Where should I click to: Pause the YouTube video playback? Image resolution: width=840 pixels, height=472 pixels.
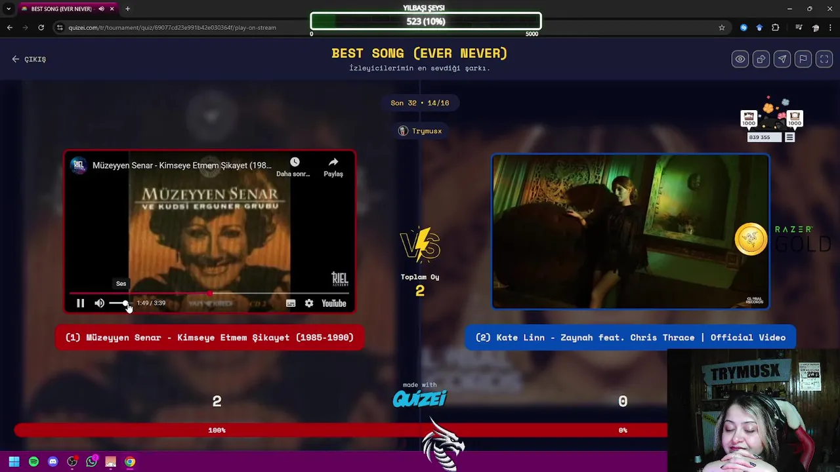click(80, 303)
